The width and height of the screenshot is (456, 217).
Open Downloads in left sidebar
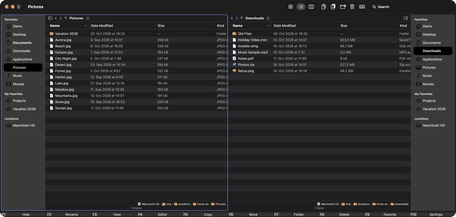[x=23, y=51]
